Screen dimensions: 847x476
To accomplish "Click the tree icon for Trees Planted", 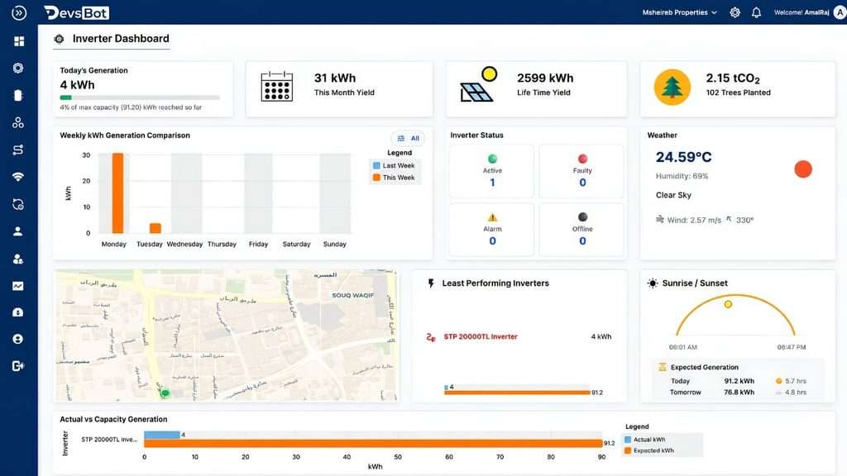I will tap(672, 87).
